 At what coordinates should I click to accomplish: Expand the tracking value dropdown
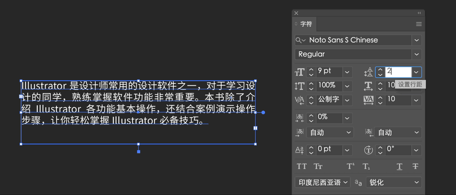[x=417, y=100]
